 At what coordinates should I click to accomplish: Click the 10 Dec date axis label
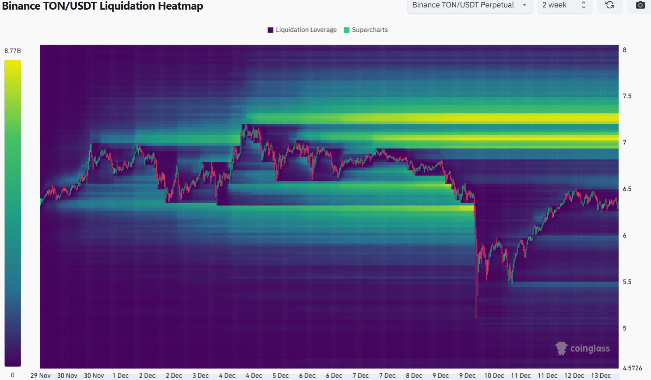point(494,376)
